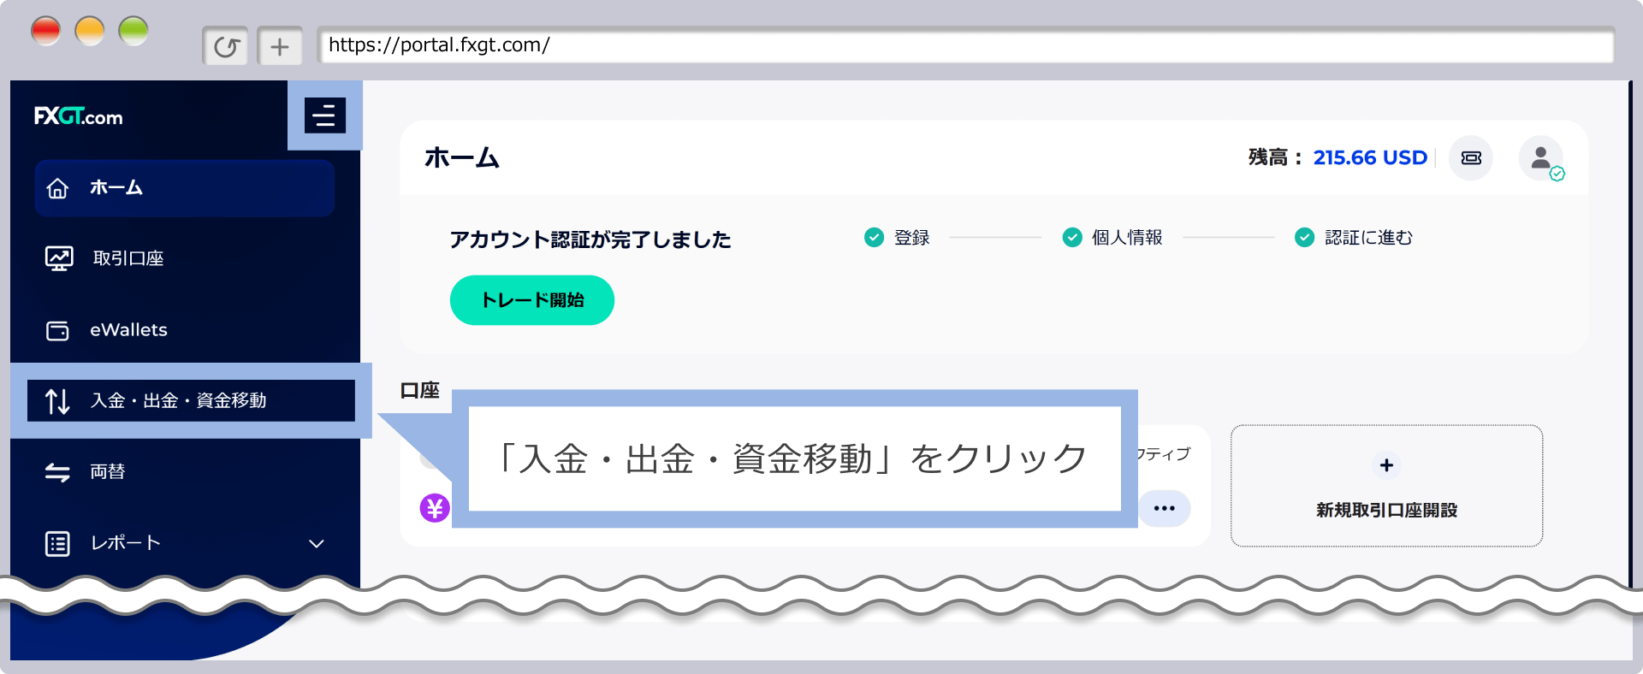
Task: Click the browser new tab plus button
Action: tap(280, 46)
